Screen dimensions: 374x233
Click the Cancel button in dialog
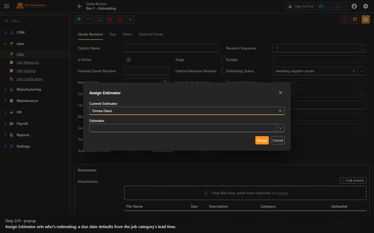pyautogui.click(x=278, y=140)
